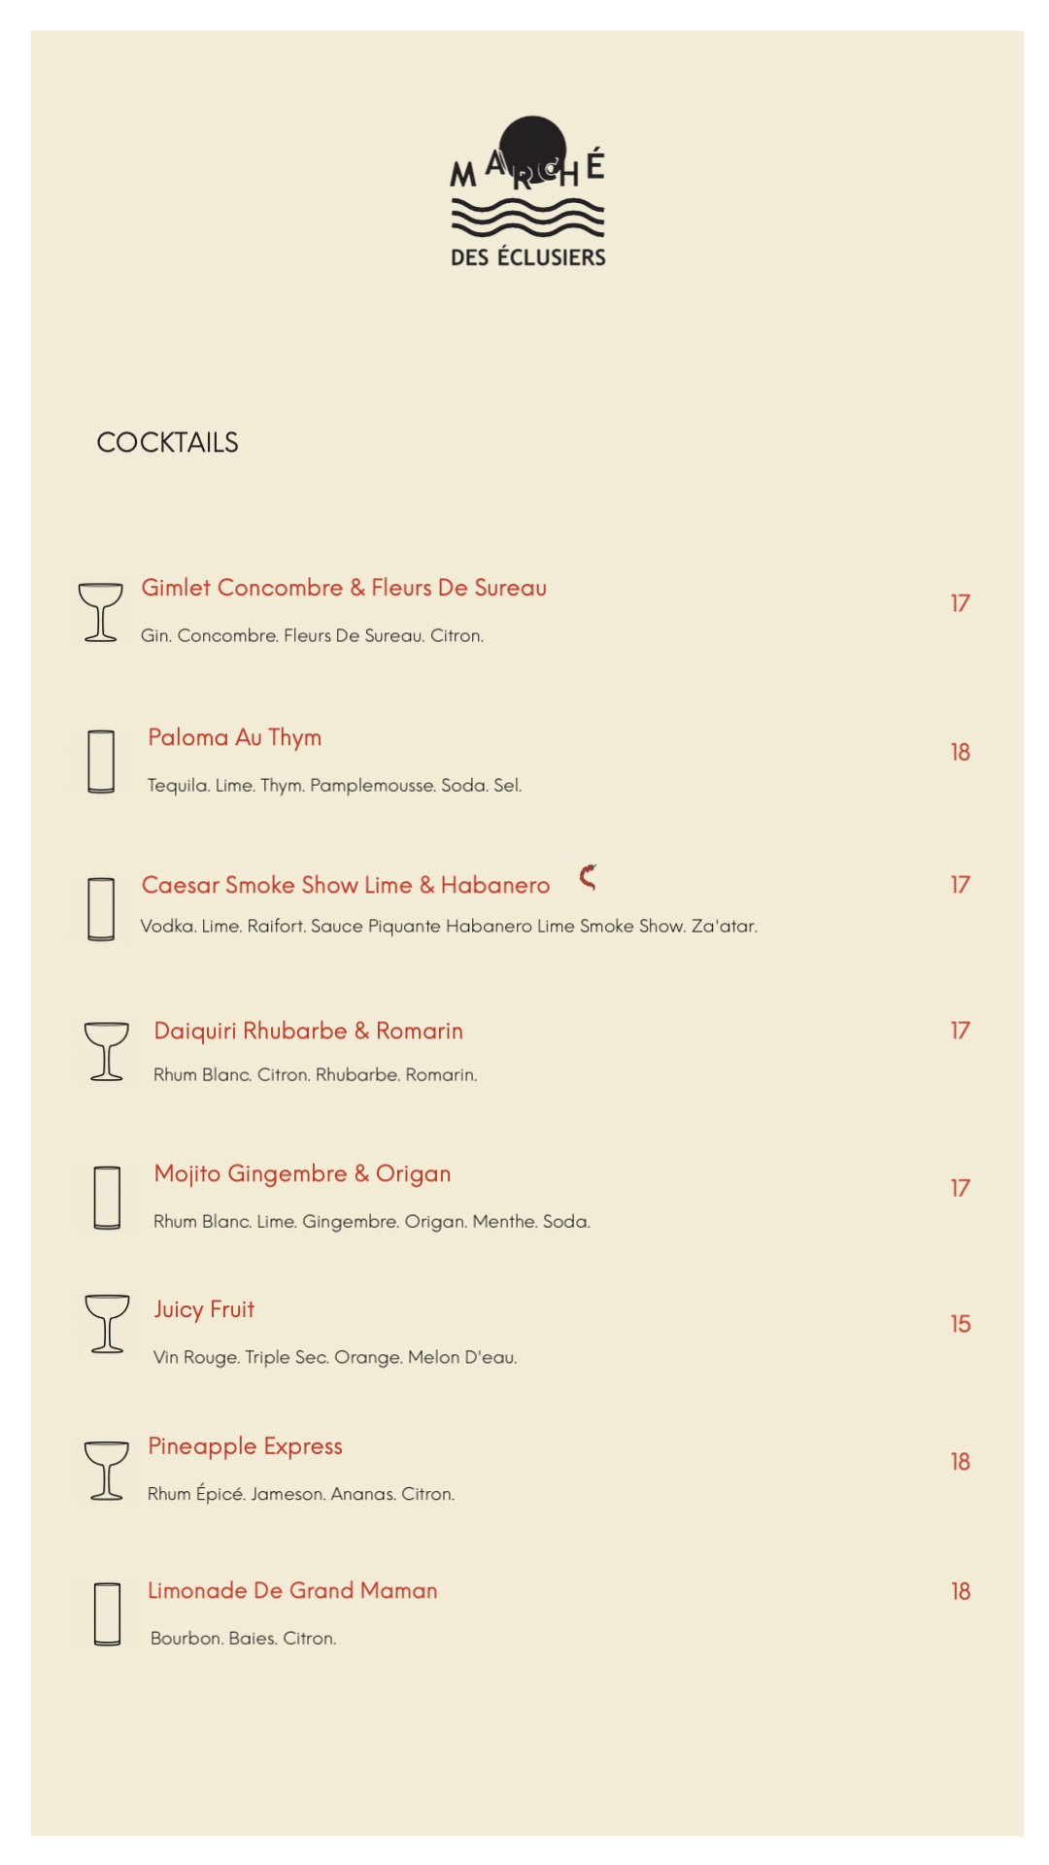The width and height of the screenshot is (1049, 1865).
Task: Click the coupe glass icon beside Juicy Fruit
Action: point(107,1323)
